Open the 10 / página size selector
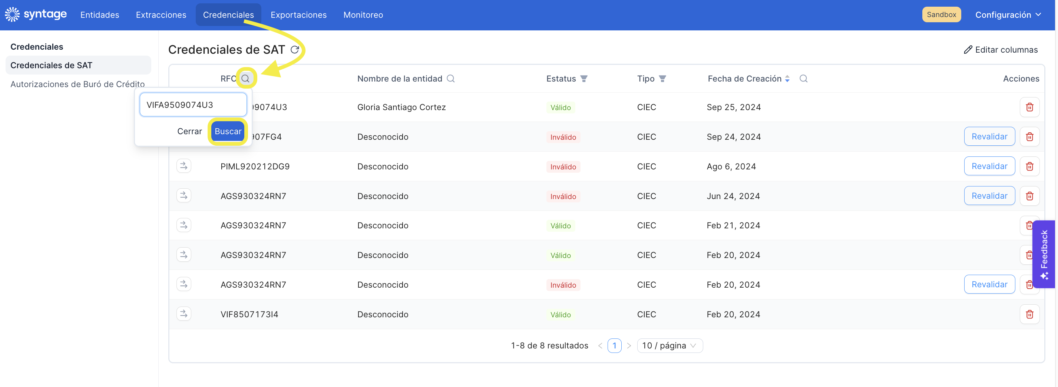 [x=669, y=345]
